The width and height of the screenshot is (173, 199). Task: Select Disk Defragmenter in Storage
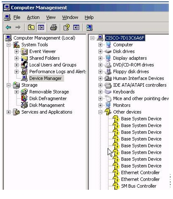click(48, 98)
